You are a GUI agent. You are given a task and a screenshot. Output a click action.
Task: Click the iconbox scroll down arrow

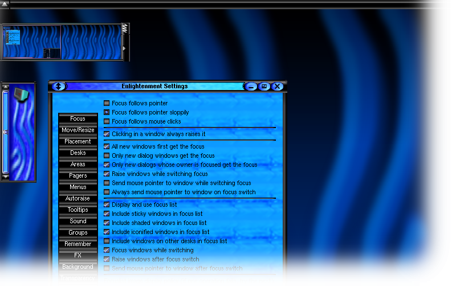click(6, 177)
